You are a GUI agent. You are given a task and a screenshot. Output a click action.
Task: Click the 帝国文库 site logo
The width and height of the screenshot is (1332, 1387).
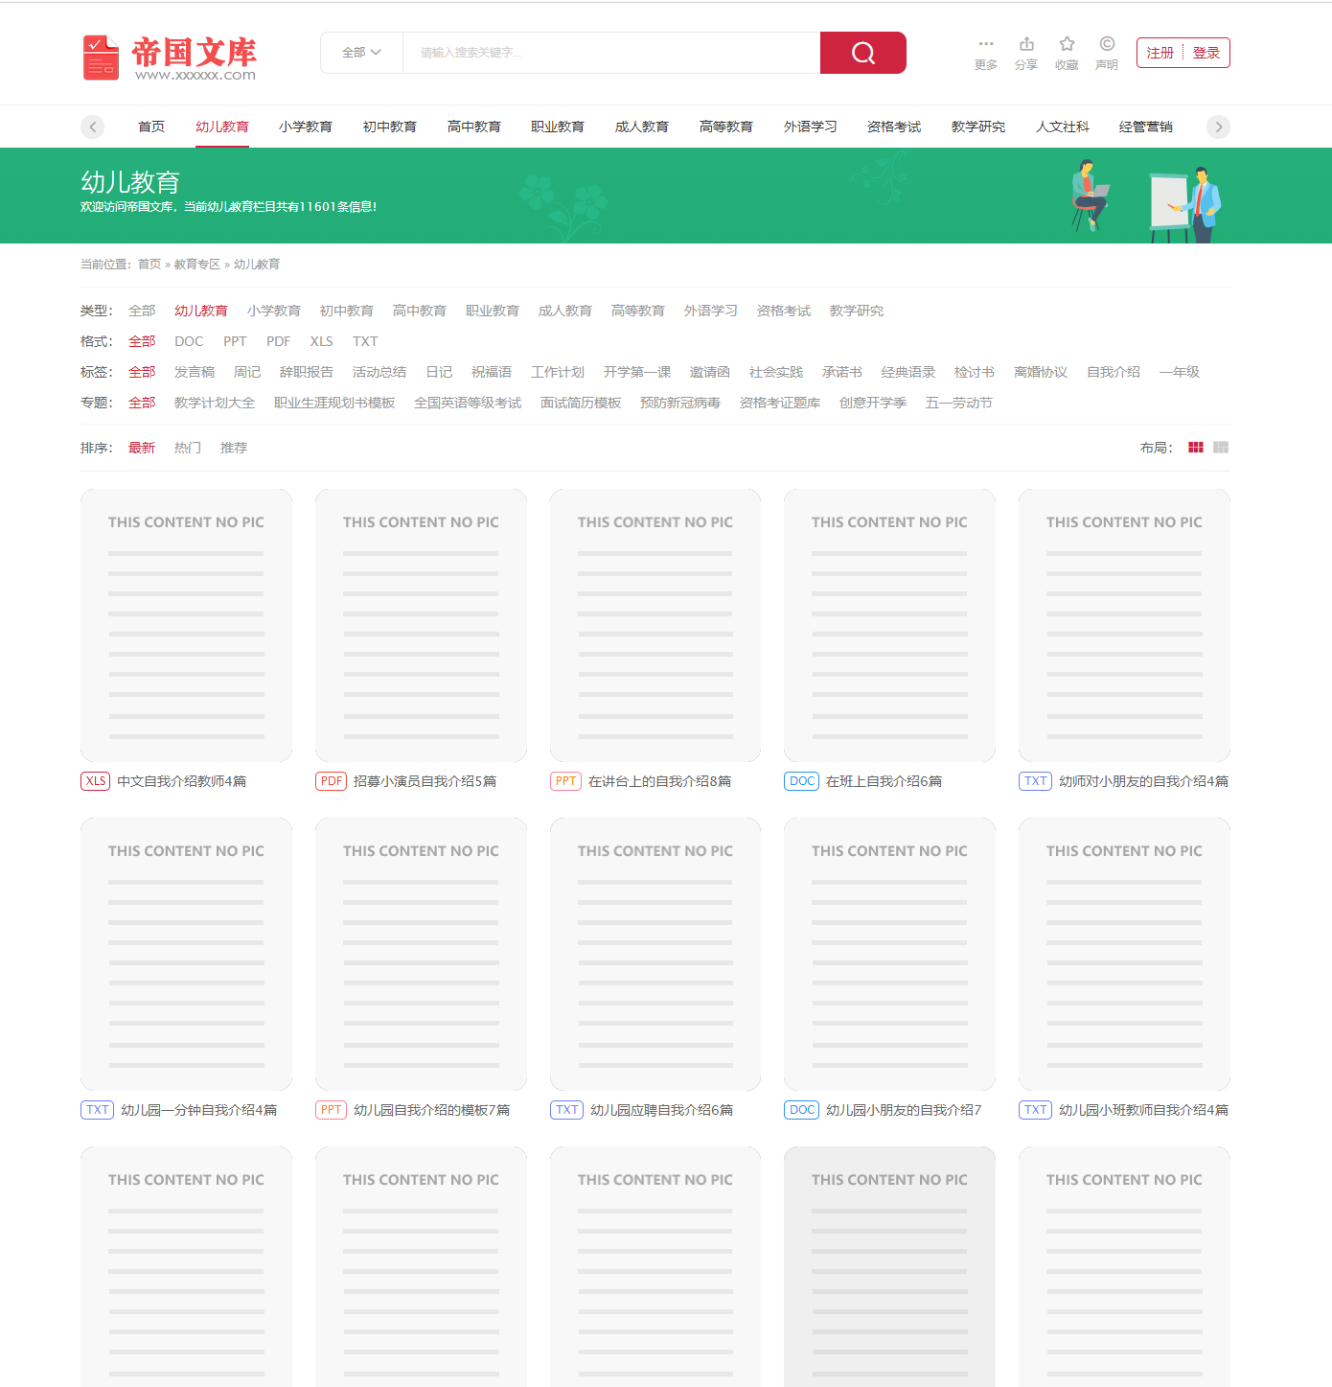(x=170, y=58)
